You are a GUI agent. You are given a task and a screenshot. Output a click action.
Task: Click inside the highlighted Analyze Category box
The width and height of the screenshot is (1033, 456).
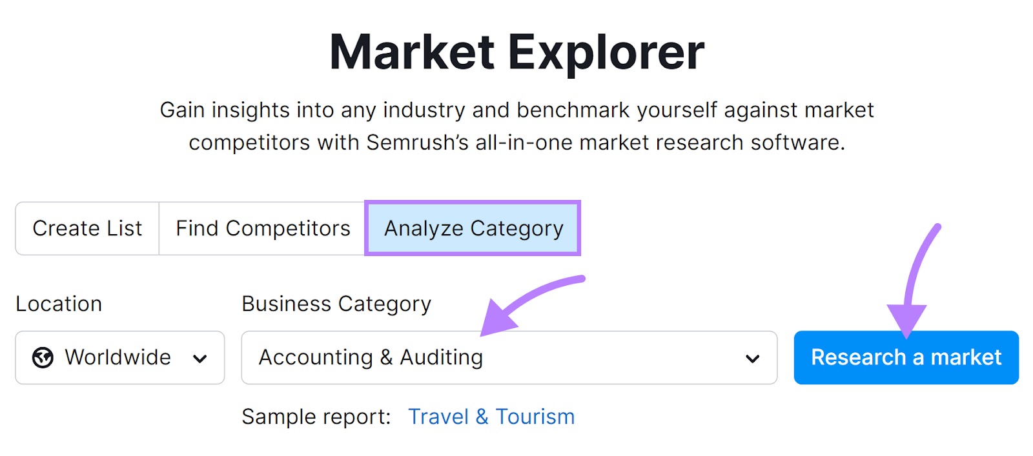tap(473, 228)
